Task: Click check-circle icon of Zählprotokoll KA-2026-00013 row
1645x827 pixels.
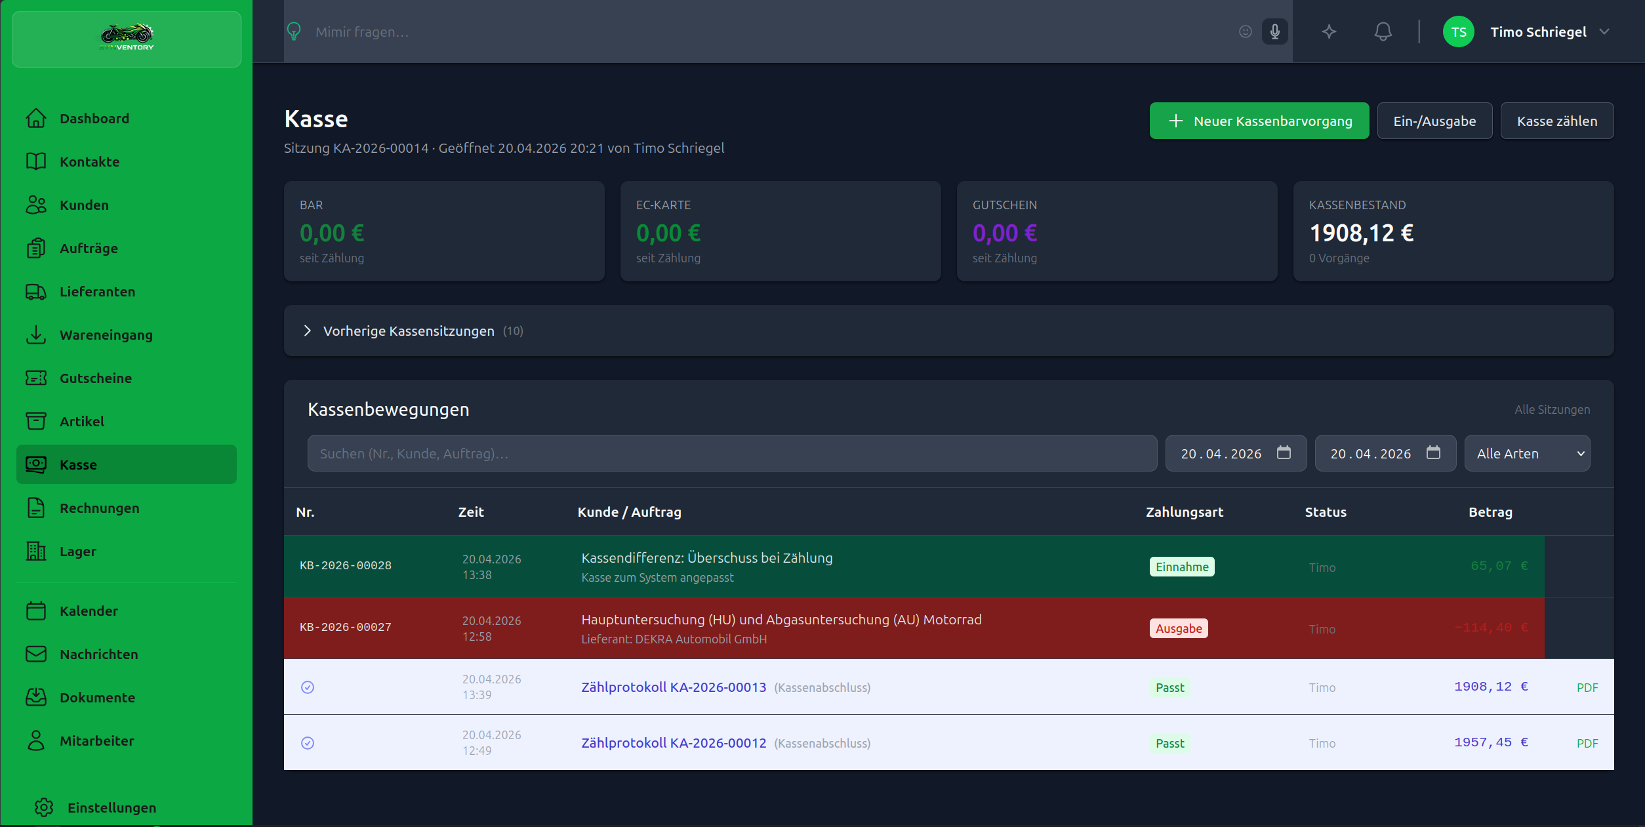Action: (x=308, y=687)
